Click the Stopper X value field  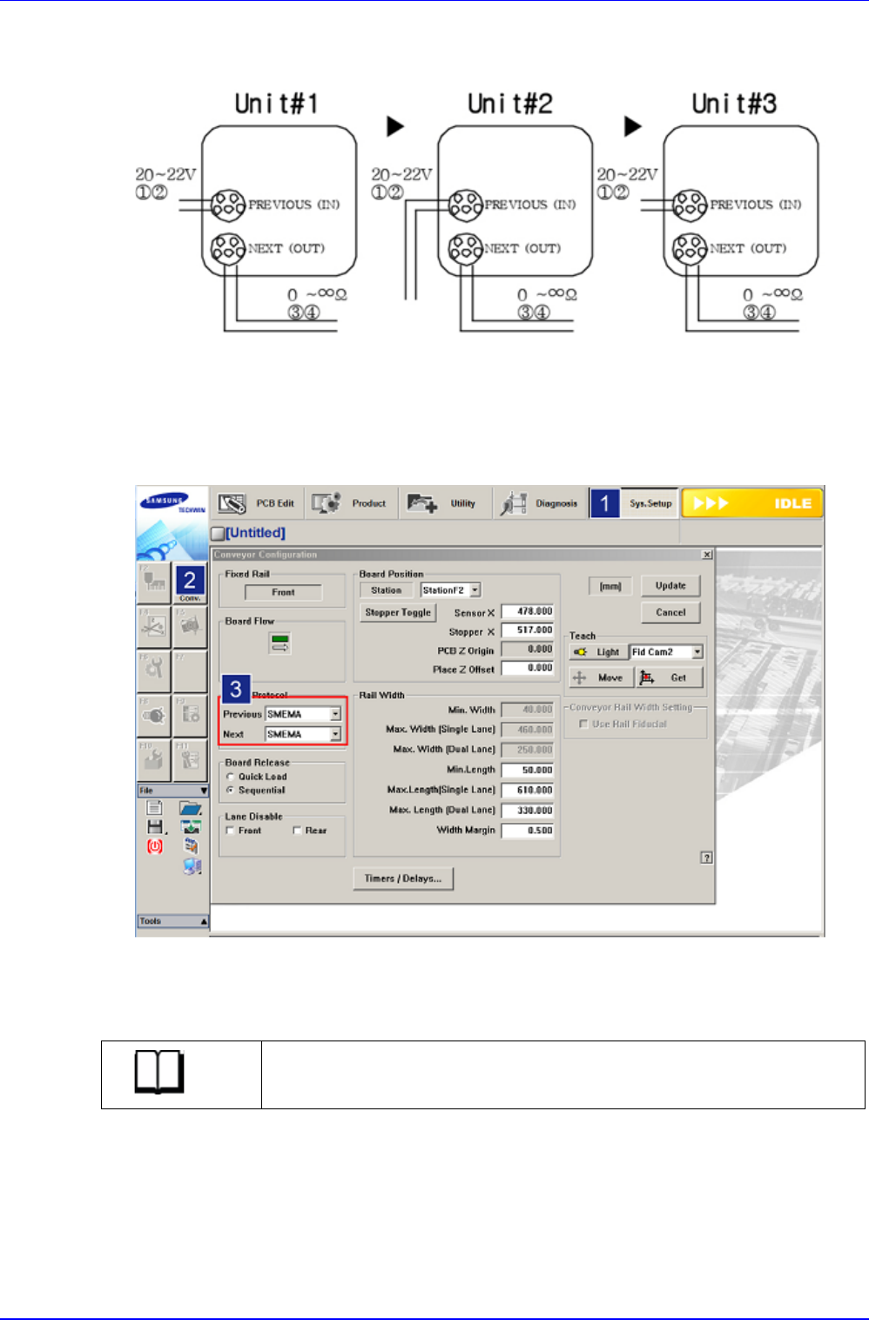coord(528,630)
